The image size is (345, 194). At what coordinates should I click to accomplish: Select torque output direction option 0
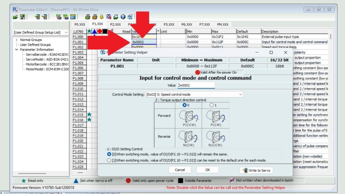pyautogui.click(x=184, y=105)
